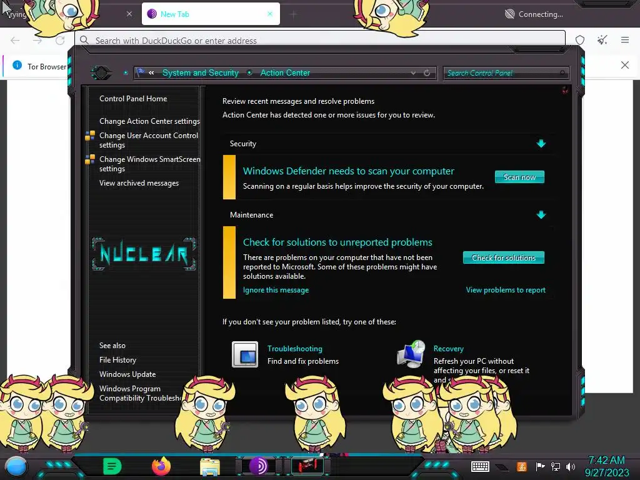The image size is (640, 480).
Task: Open the Action Center flag in the tray
Action: pos(540,466)
